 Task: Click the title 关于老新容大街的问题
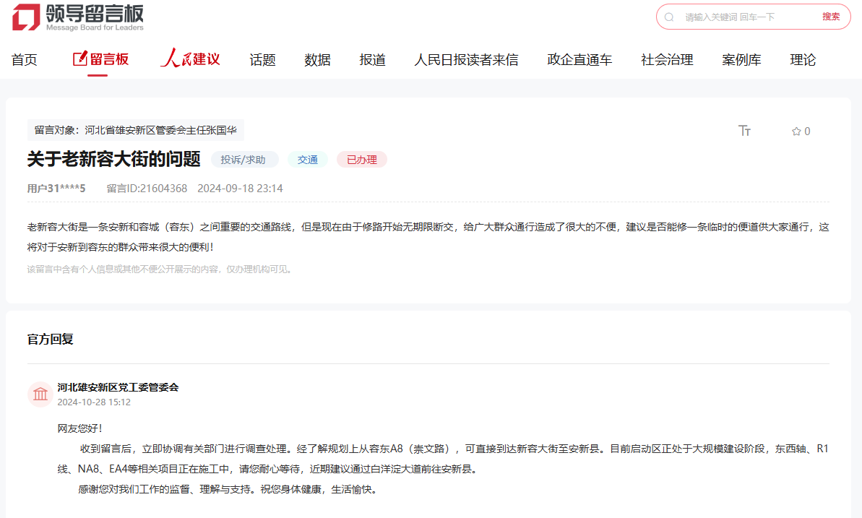(113, 160)
